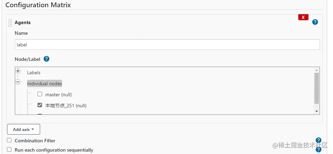Open help for the Agents axis
This screenshot has height=154, width=333.
(315, 22)
